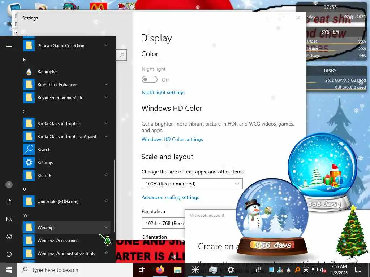Open Advanced scaling settings link
The height and width of the screenshot is (277, 370).
171,197
